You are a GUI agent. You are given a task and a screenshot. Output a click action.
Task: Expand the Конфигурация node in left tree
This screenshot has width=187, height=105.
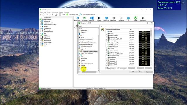(x=41, y=42)
